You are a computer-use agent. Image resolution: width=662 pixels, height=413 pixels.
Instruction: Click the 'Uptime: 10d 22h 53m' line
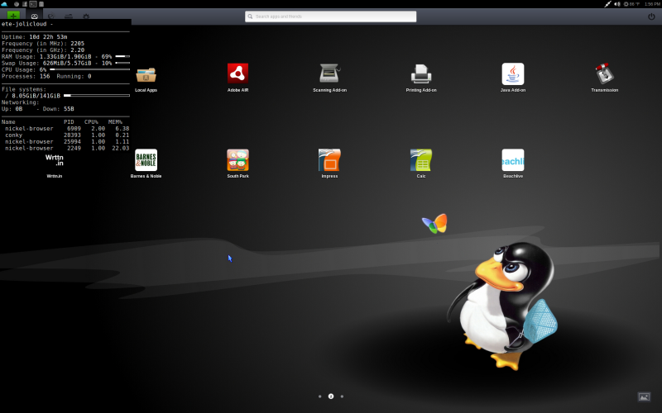[34, 37]
